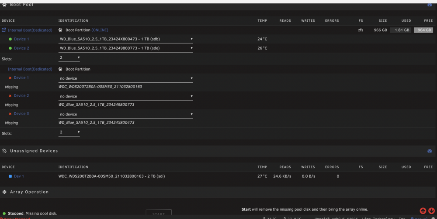Click the 966 GB size value
Screen dimensions: 437x219
pyautogui.click(x=381, y=30)
